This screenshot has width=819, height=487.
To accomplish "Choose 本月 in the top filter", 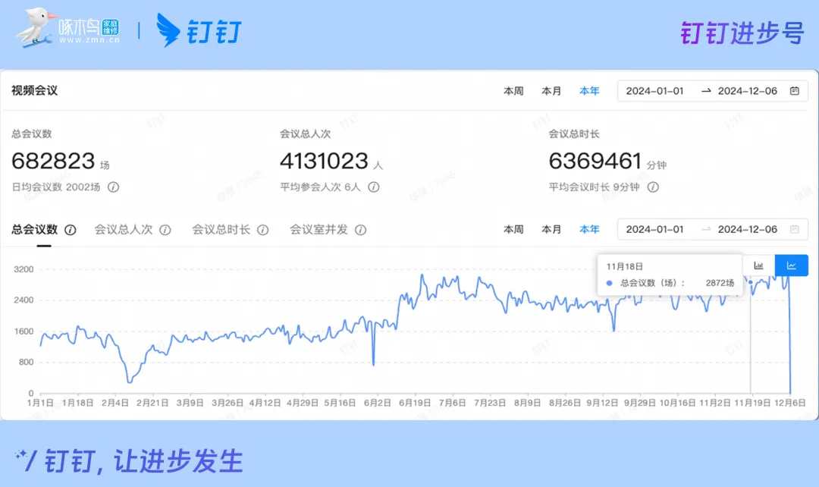I will tap(551, 91).
